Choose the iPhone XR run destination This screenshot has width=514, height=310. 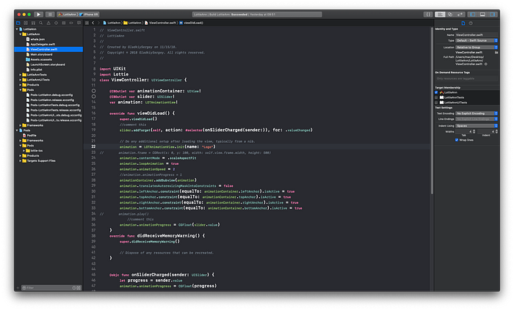[x=89, y=15]
